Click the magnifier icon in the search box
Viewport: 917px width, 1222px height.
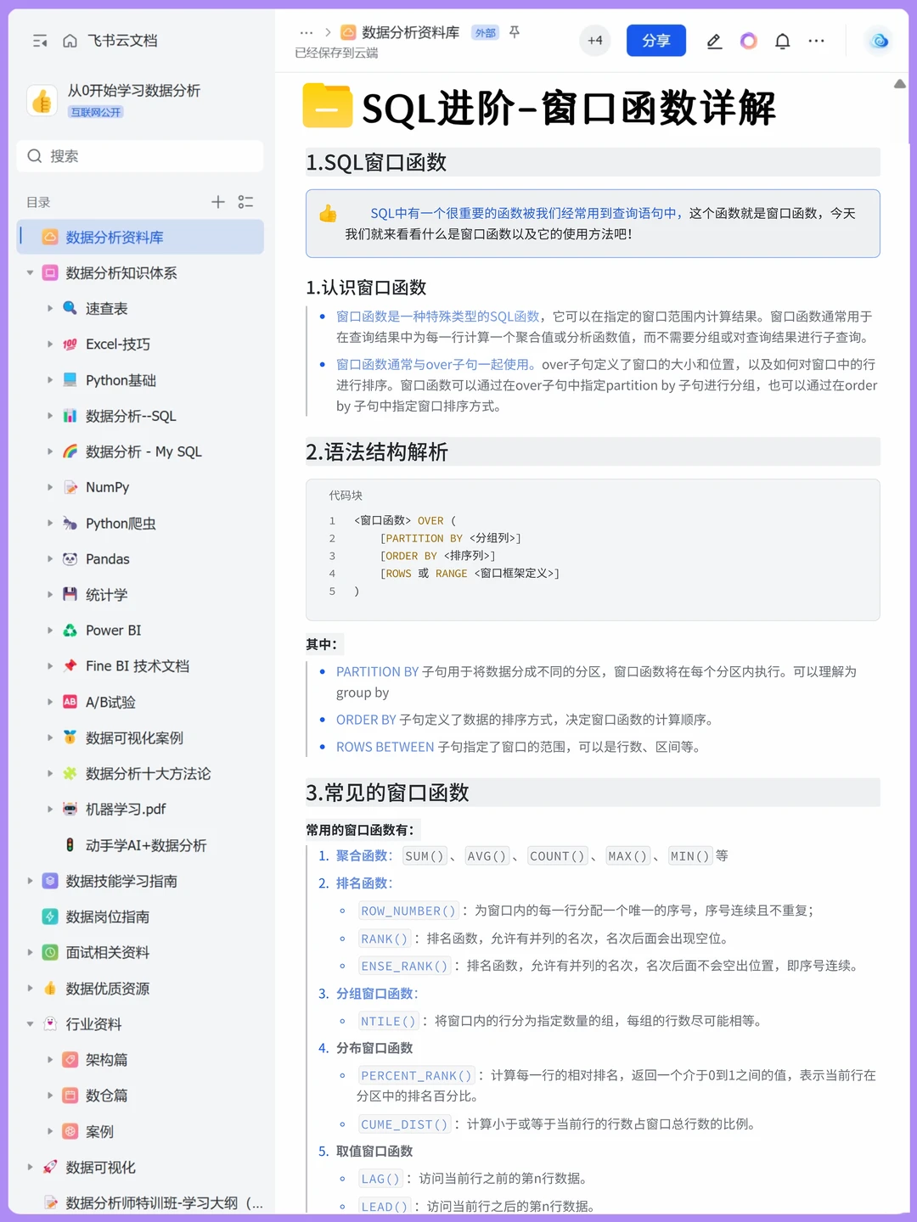click(34, 156)
